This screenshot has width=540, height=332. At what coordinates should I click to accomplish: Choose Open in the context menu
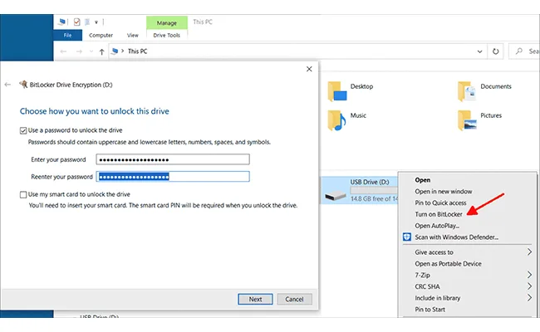pos(423,180)
